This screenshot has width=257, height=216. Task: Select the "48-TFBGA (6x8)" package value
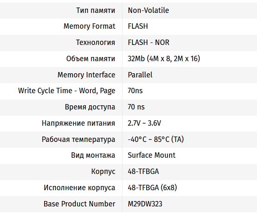click(152, 188)
